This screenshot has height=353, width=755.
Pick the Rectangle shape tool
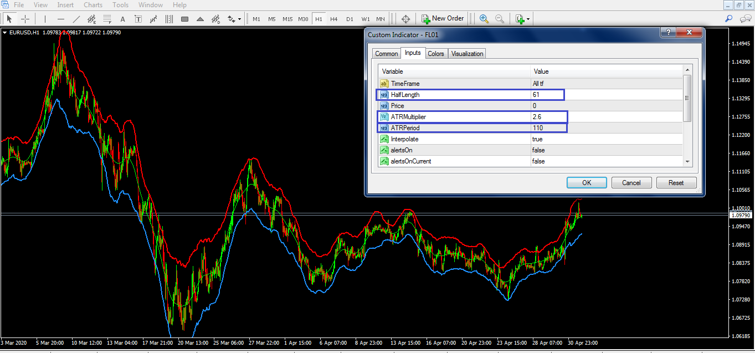click(x=184, y=19)
